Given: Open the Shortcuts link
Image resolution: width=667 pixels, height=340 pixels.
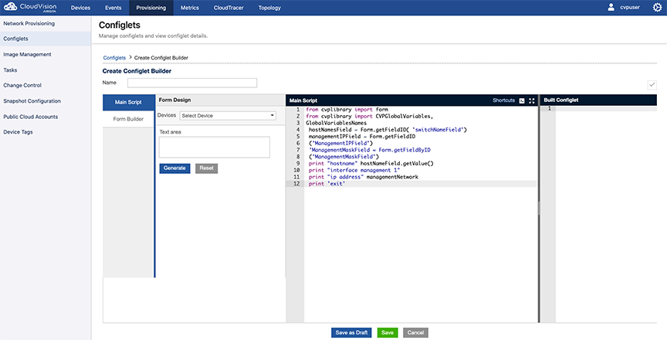Looking at the screenshot, I should pyautogui.click(x=503, y=100).
